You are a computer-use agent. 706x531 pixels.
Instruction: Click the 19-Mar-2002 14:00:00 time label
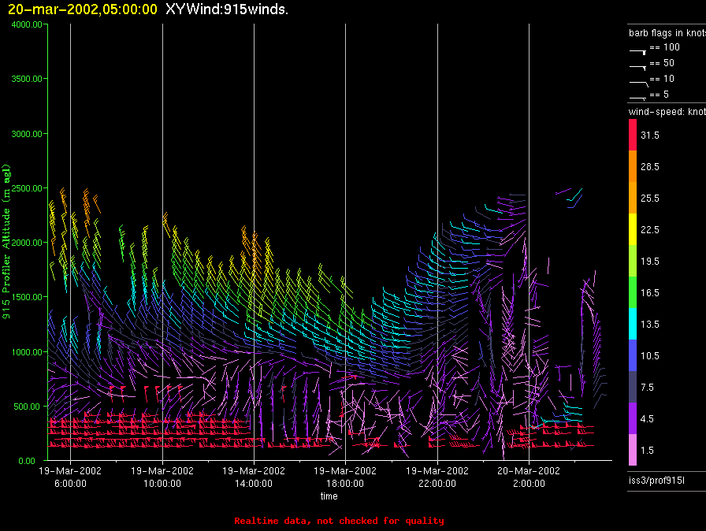pos(253,476)
